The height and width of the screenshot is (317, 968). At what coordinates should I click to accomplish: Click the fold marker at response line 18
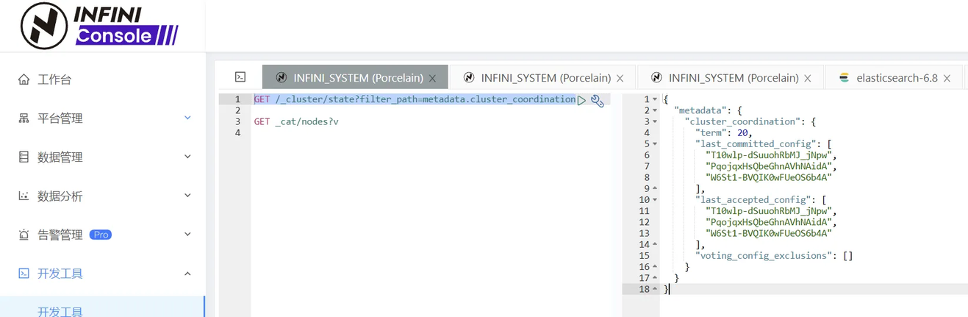tap(655, 289)
